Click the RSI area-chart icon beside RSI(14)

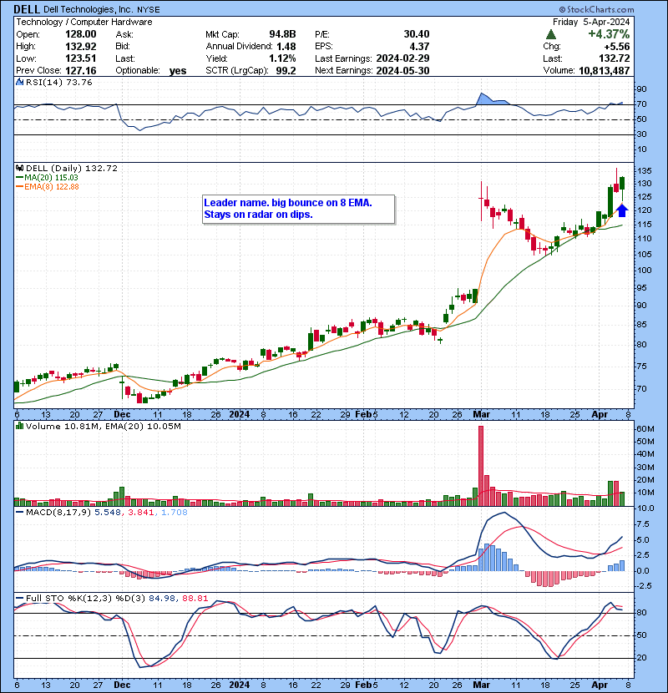tap(19, 82)
